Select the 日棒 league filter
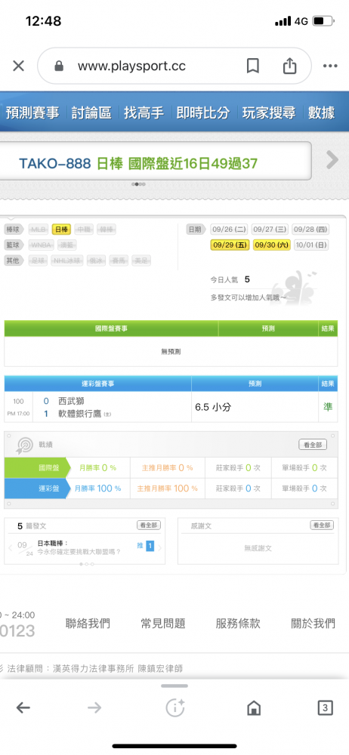349x755 pixels. (62, 230)
